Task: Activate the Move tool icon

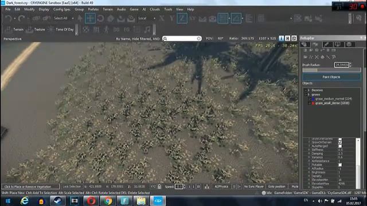Action: pyautogui.click(x=90, y=18)
